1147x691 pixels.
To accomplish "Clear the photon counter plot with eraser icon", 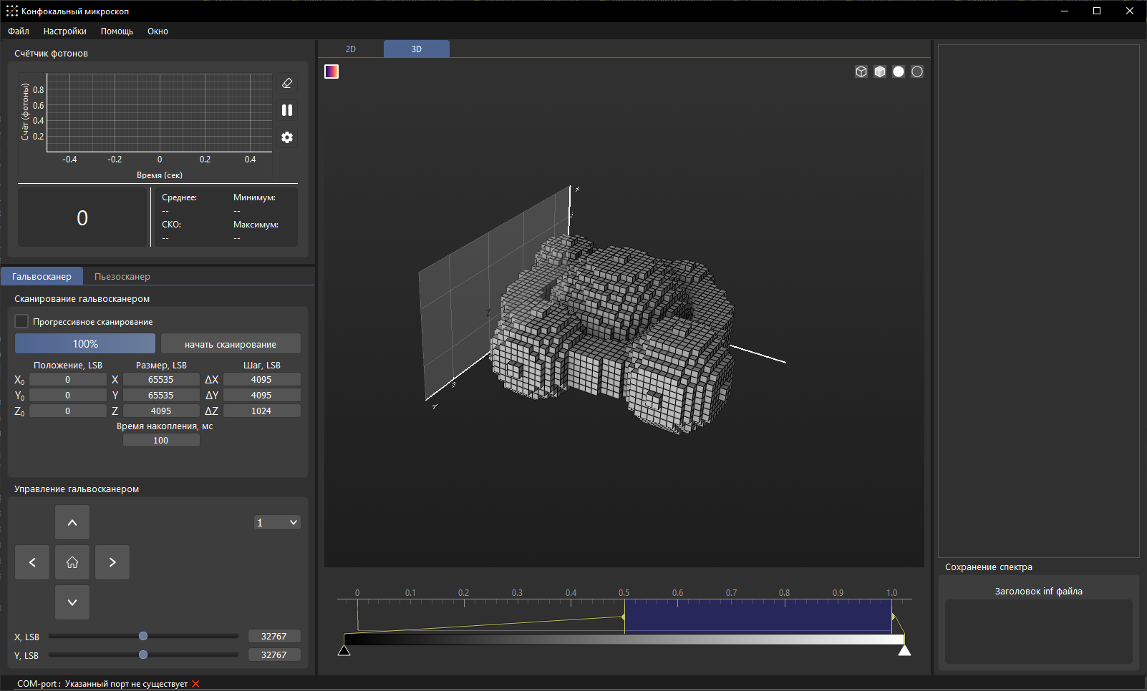I will pos(287,83).
